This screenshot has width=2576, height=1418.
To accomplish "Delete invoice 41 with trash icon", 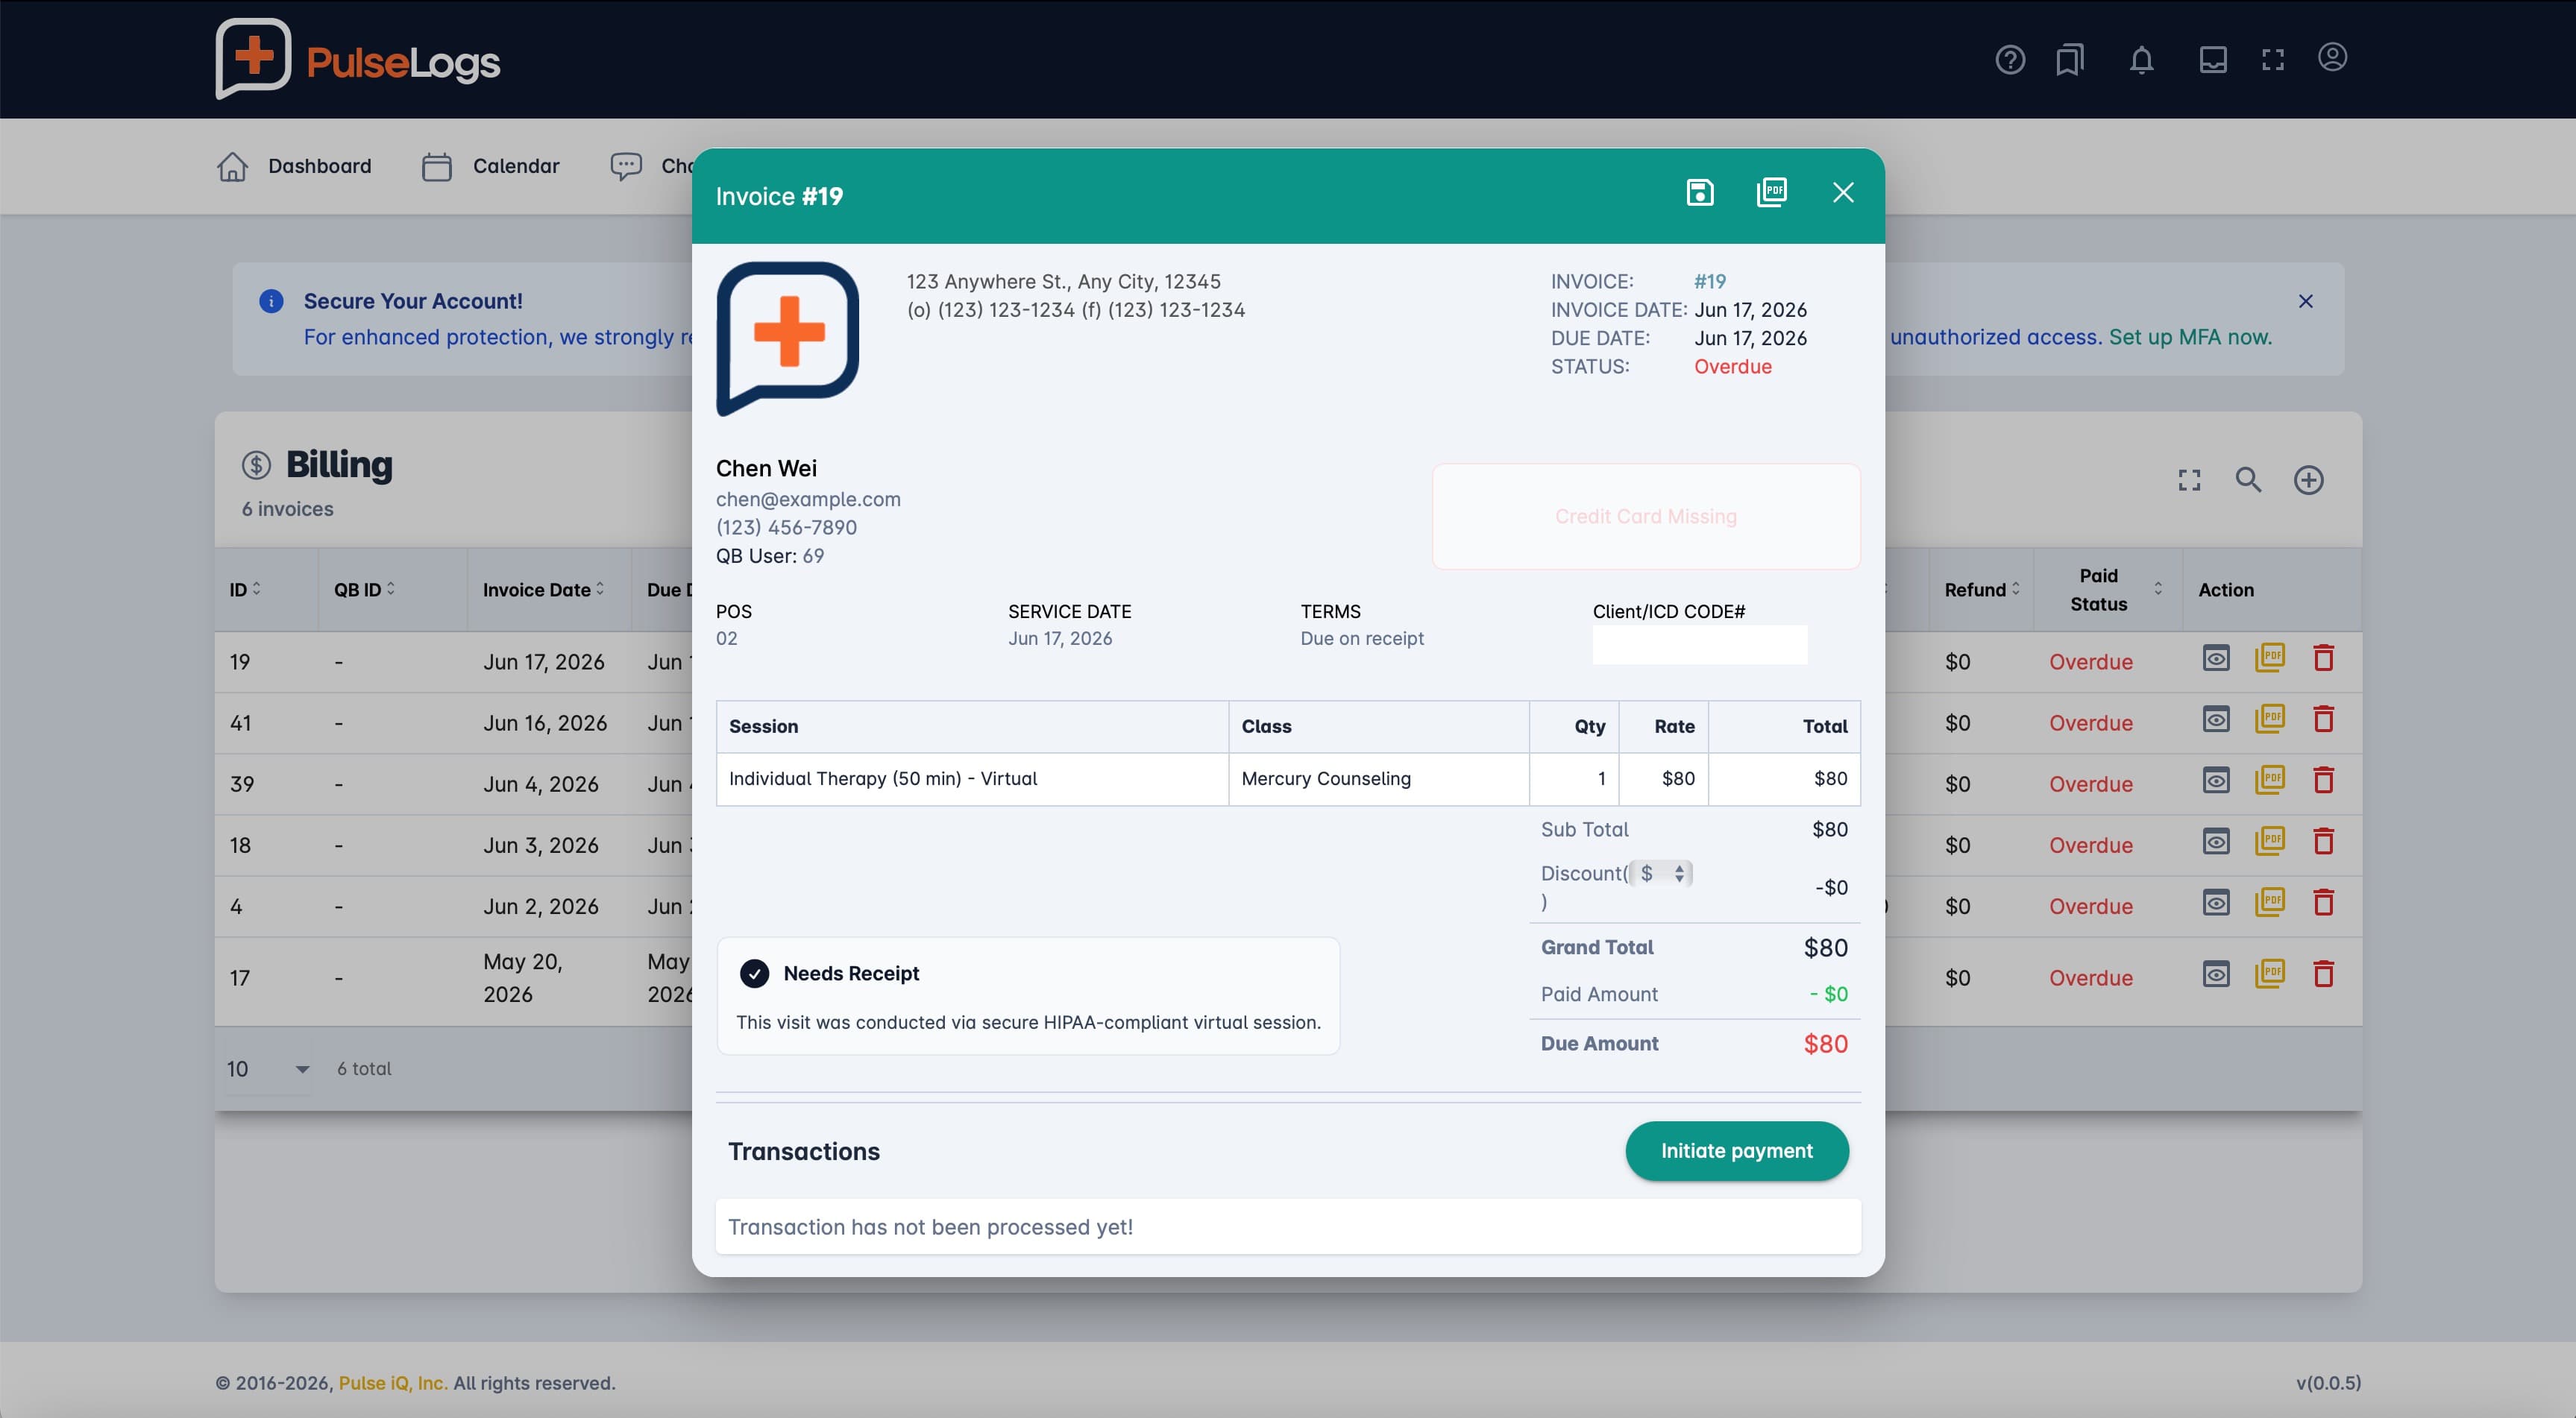I will 2323,719.
